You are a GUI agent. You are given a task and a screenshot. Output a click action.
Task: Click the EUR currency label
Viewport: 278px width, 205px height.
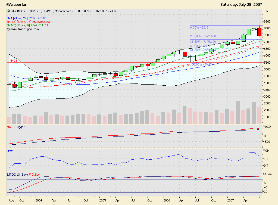(x=265, y=11)
